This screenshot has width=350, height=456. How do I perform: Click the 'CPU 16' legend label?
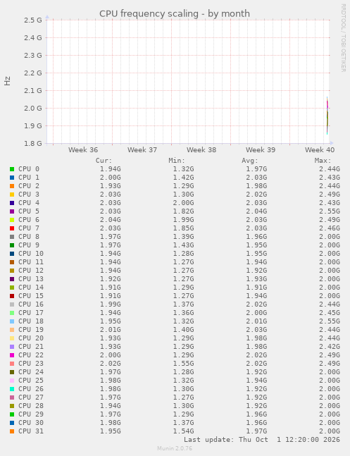[31, 304]
